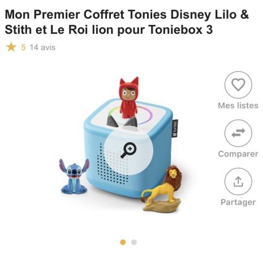Select the second gray carousel dot
The width and height of the screenshot is (263, 271).
point(134,242)
